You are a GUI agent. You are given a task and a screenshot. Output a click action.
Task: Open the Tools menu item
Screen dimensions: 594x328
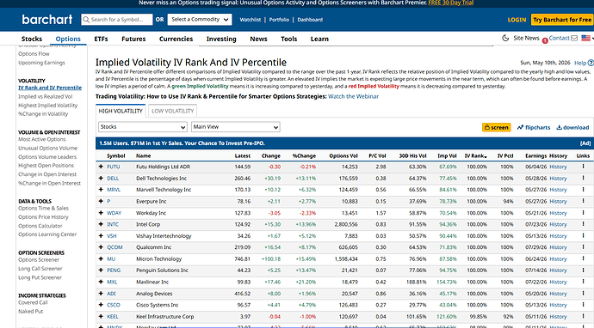pyautogui.click(x=288, y=39)
